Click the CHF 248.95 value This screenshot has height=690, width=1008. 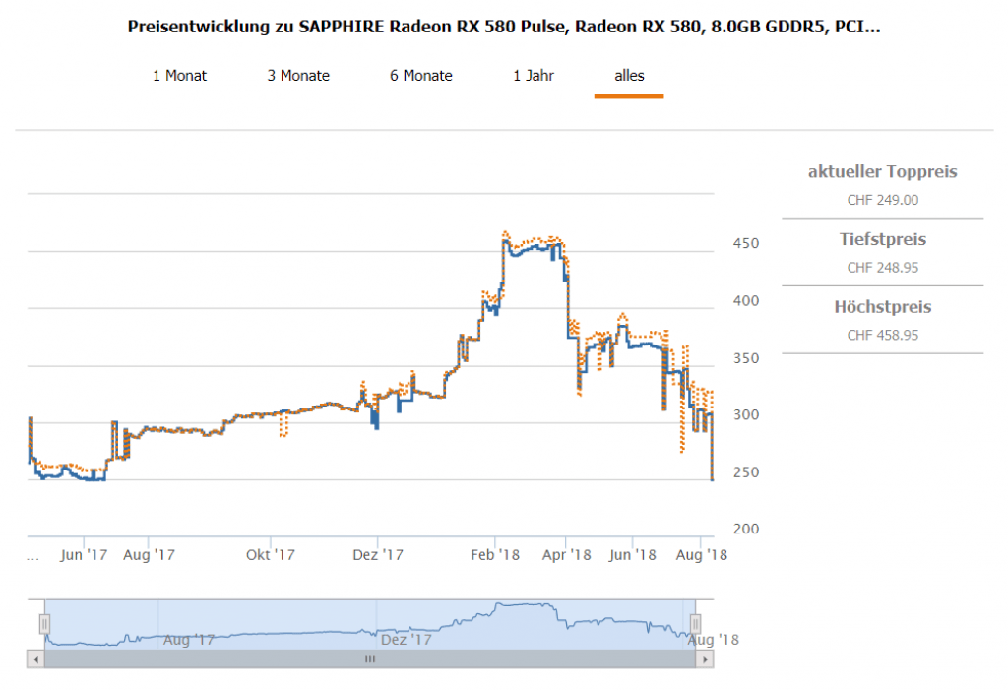[883, 268]
